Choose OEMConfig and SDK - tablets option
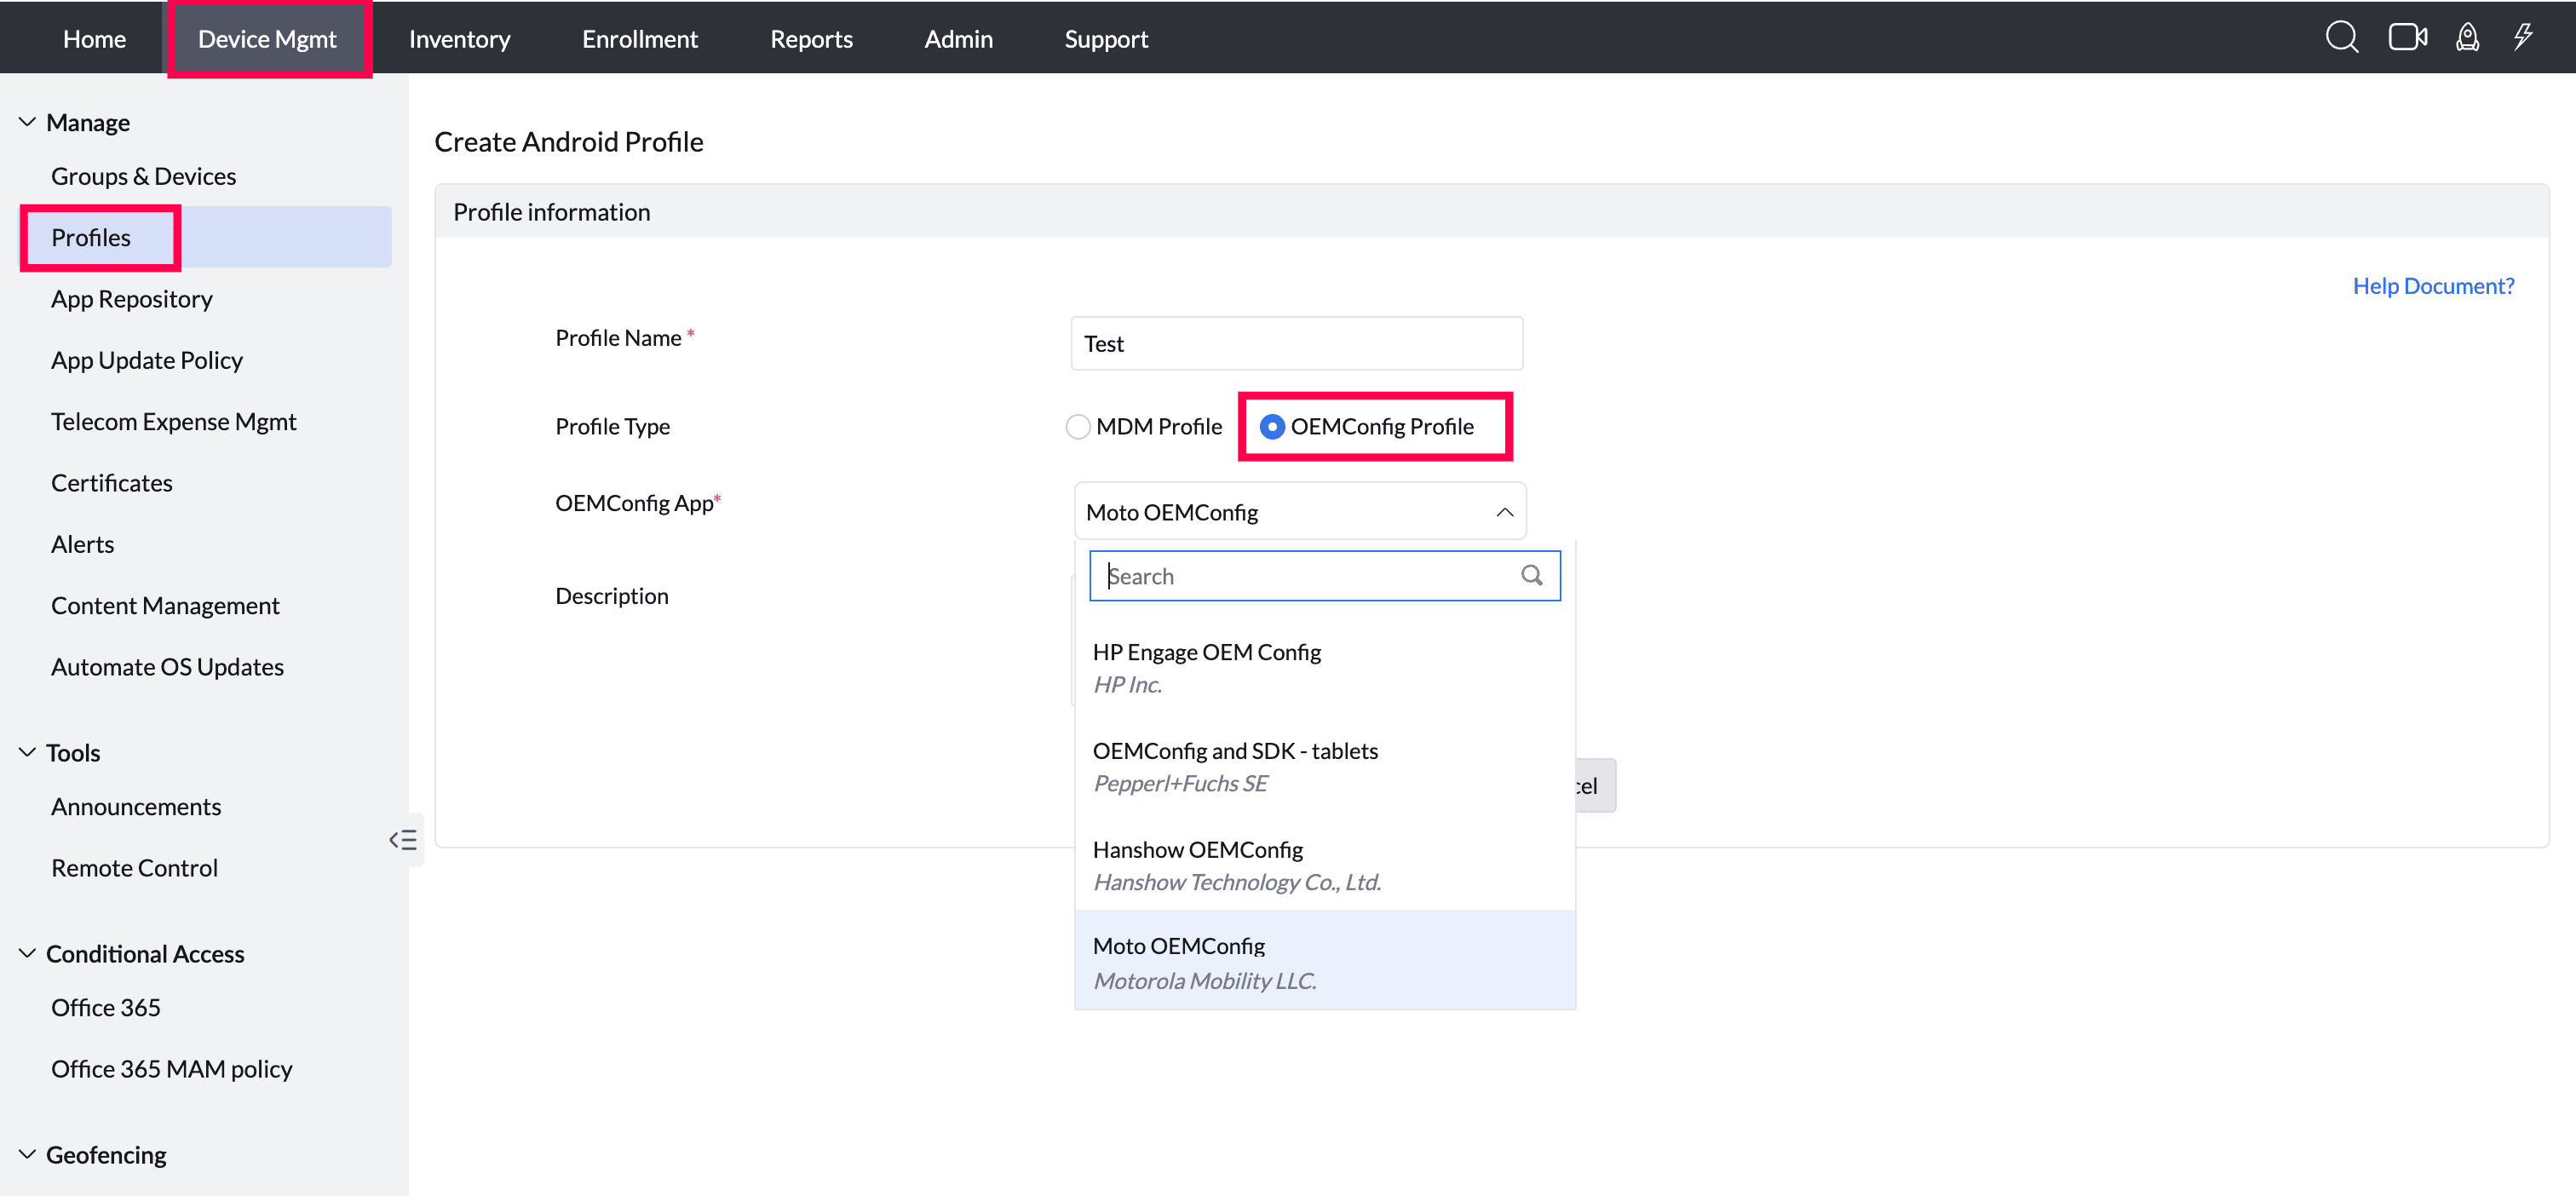Image resolution: width=2576 pixels, height=1196 pixels. coord(1324,766)
